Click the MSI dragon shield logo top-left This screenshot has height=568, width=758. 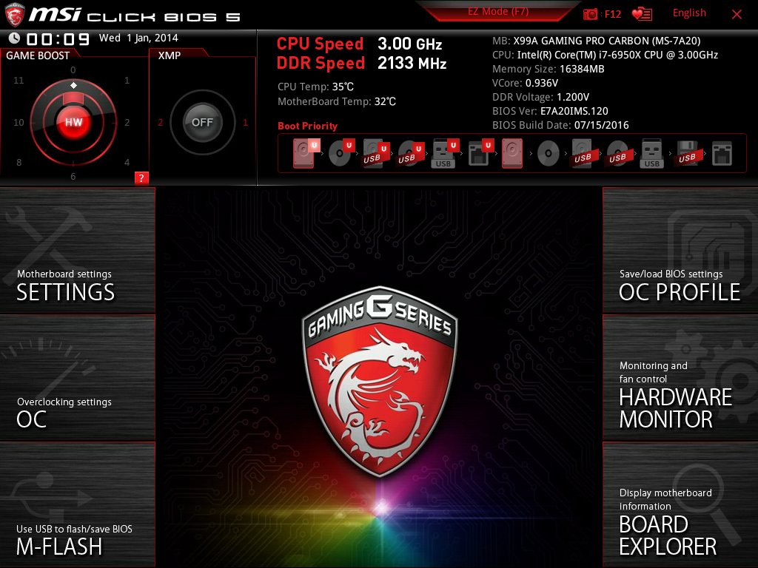(x=15, y=15)
